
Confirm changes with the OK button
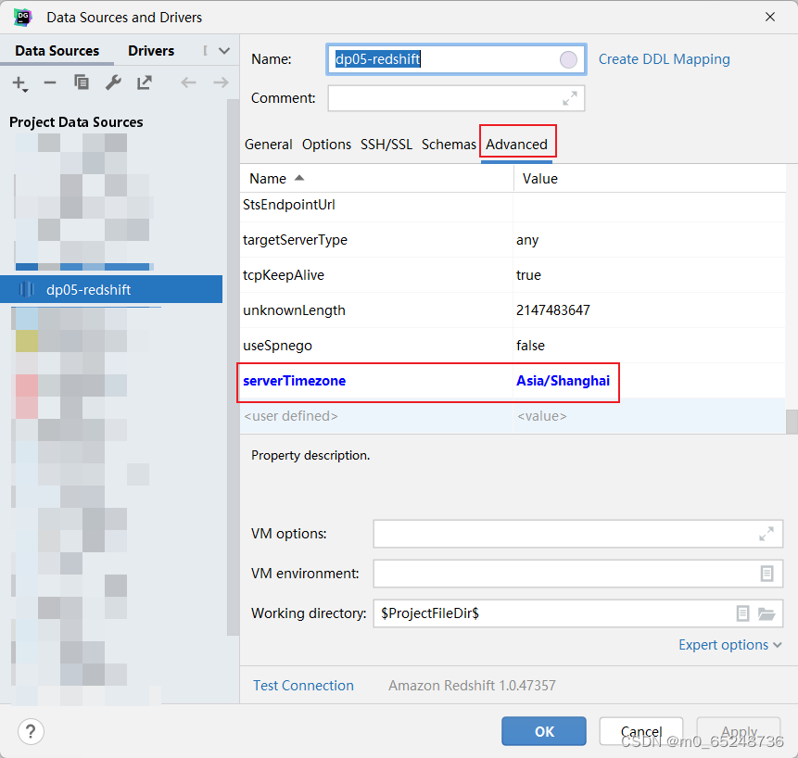click(544, 731)
